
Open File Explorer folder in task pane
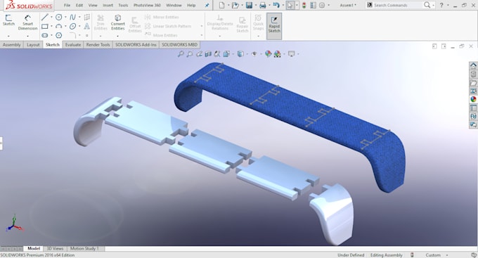click(473, 83)
